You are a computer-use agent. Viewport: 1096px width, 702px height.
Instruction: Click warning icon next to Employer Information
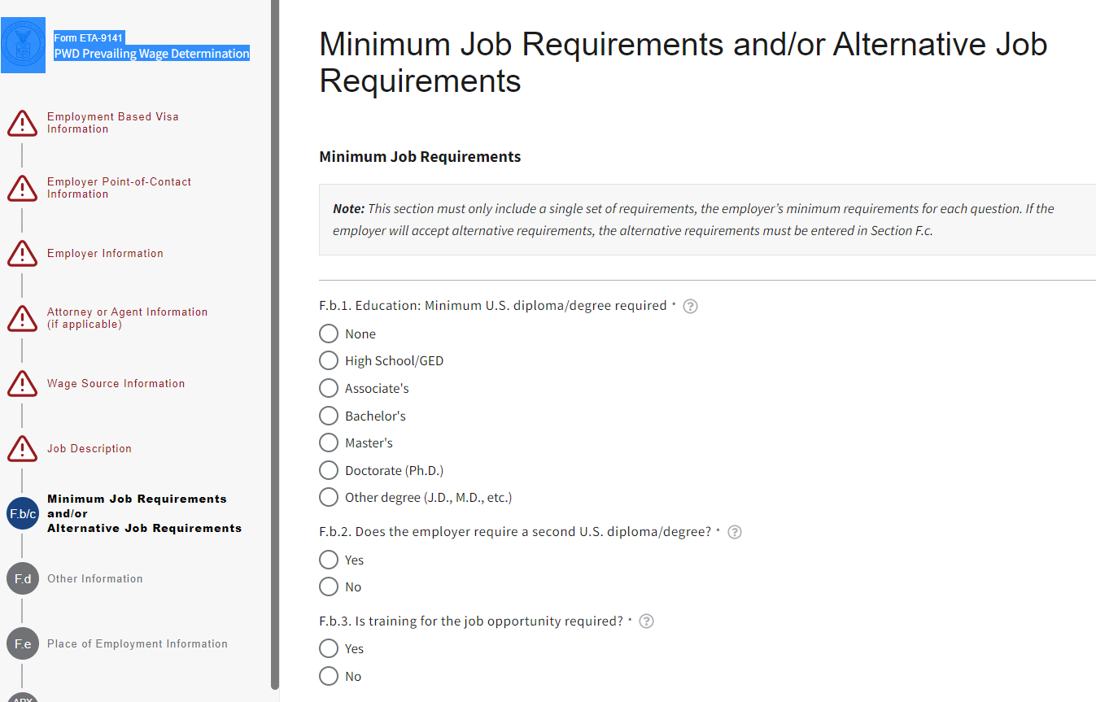(22, 254)
